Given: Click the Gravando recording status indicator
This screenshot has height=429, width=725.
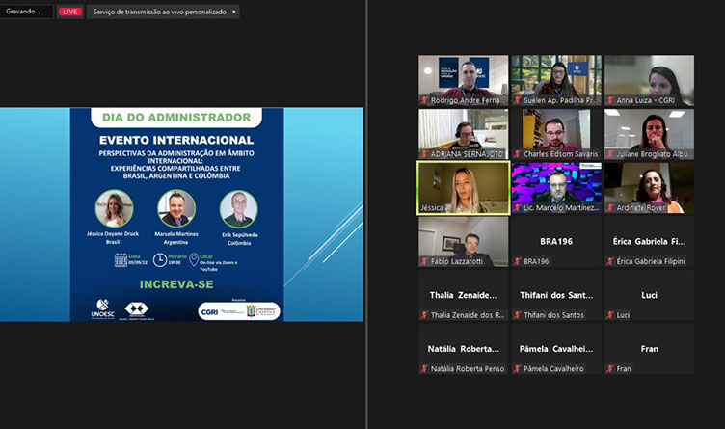Looking at the screenshot, I should click(25, 12).
